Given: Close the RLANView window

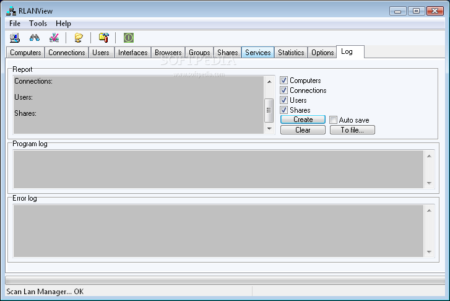Looking at the screenshot, I should click(435, 11).
